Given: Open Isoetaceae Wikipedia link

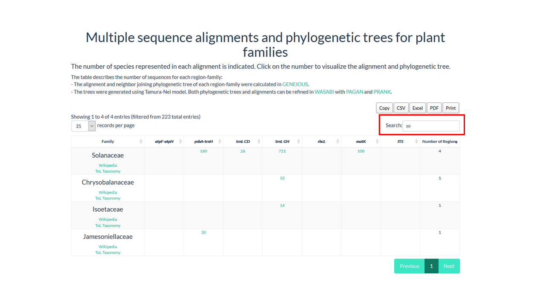Looking at the screenshot, I should coord(108,220).
